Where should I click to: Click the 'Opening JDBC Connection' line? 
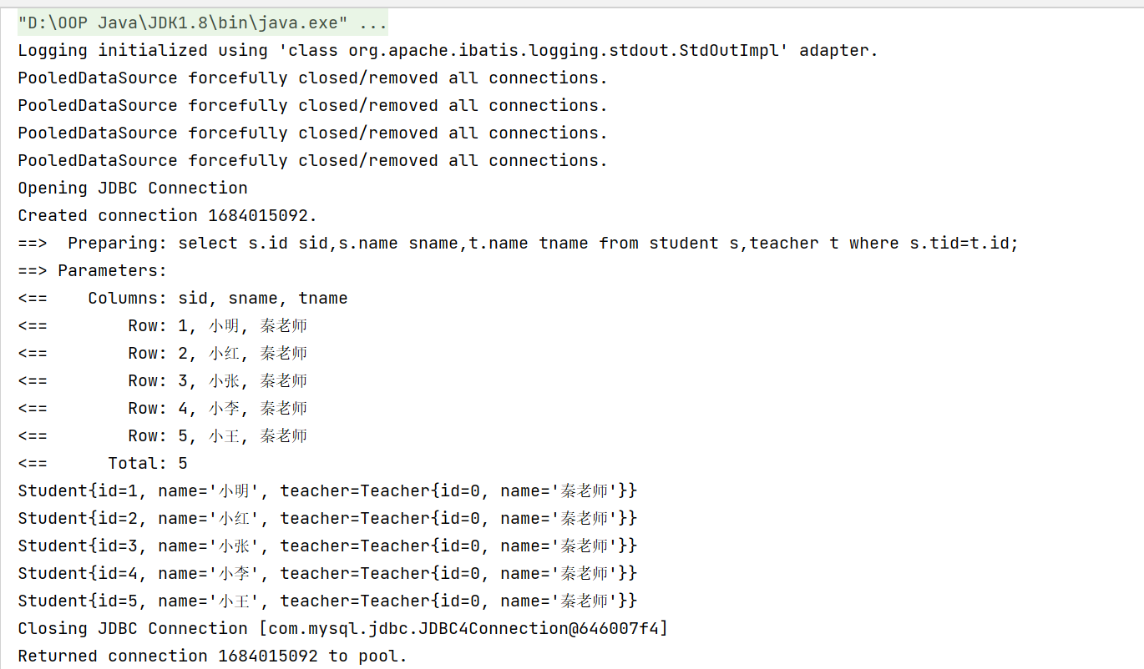133,189
